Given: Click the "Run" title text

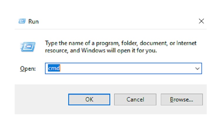Looking at the screenshot, I should [x=34, y=21].
